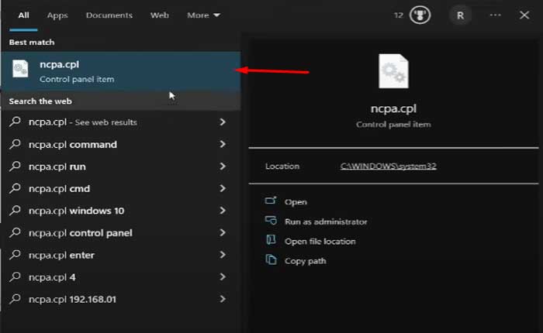543x333 pixels.
Task: Open the user account R avatar
Action: point(461,15)
